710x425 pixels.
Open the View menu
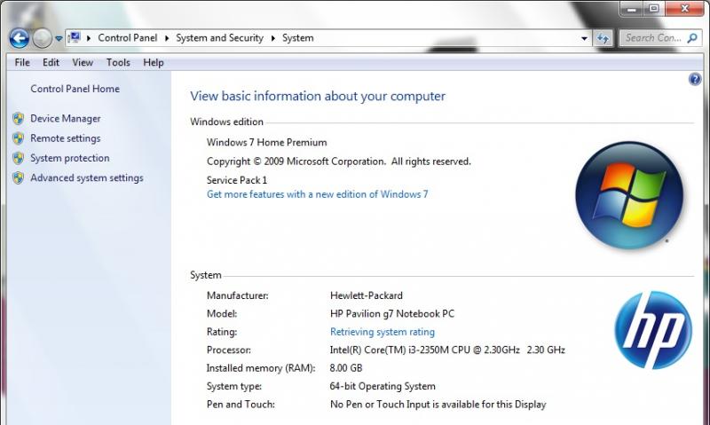tap(83, 62)
